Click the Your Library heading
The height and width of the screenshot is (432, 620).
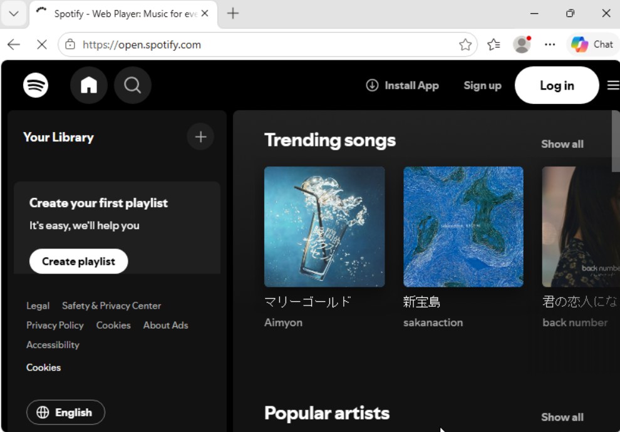click(x=58, y=137)
